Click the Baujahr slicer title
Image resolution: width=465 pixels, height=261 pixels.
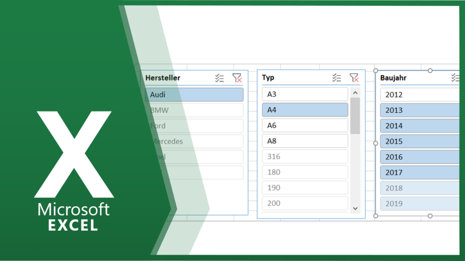(393, 78)
